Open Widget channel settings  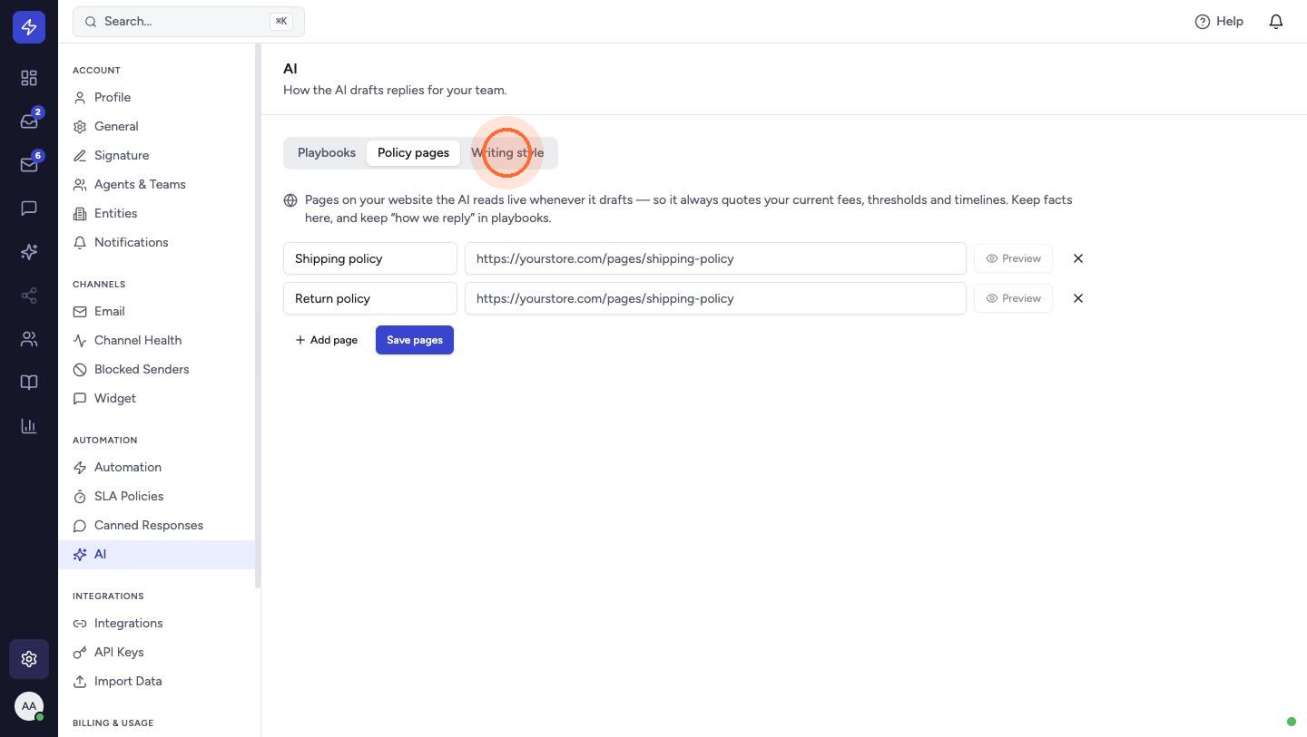pos(157,398)
